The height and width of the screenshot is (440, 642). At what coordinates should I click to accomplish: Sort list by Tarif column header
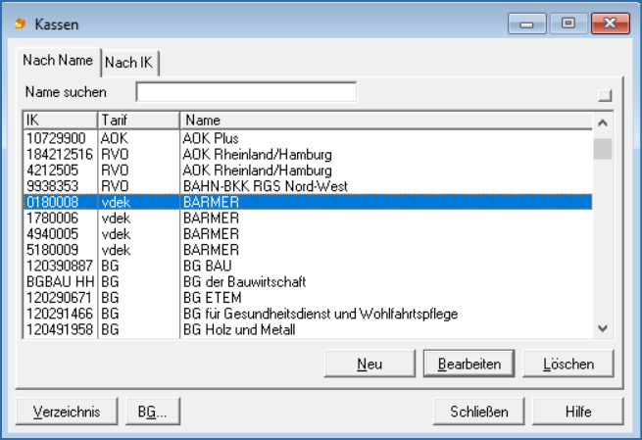coord(138,121)
